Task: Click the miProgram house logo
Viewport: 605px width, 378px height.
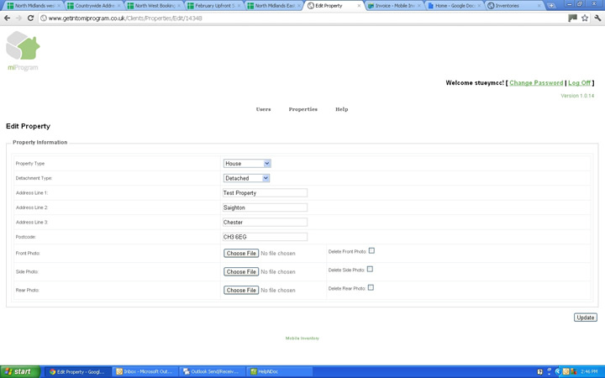Action: click(23, 48)
